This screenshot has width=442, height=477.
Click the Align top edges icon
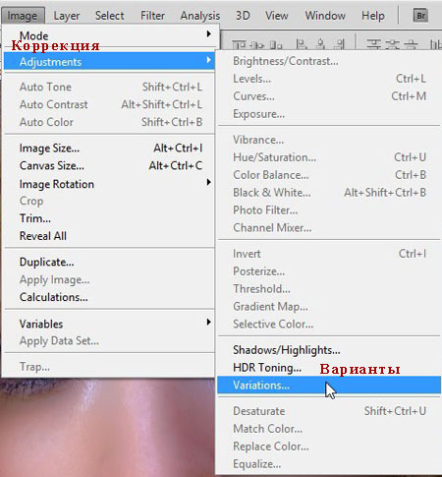(x=239, y=44)
